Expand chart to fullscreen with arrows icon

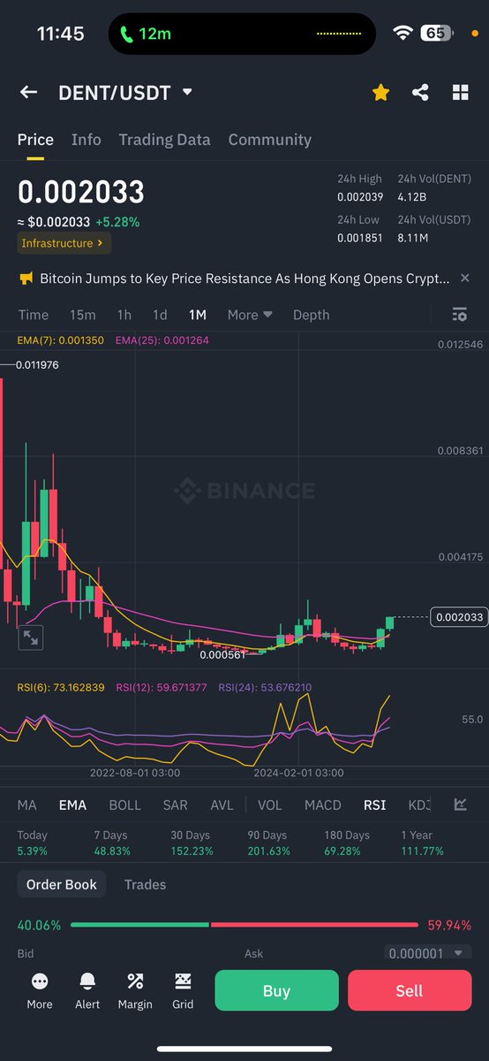point(31,637)
